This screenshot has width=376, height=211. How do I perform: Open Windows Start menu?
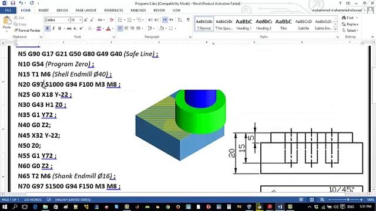click(5, 207)
